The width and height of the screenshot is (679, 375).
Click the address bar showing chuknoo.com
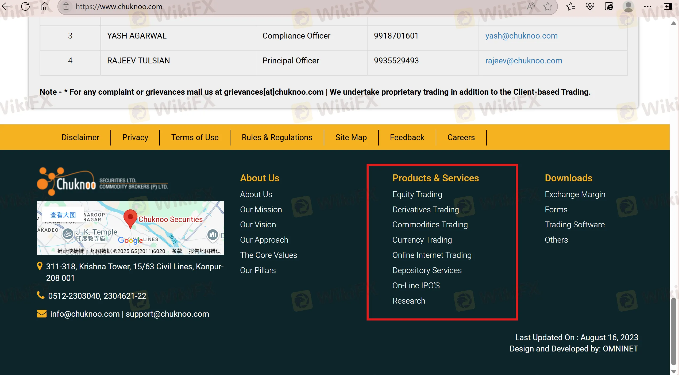tap(119, 6)
